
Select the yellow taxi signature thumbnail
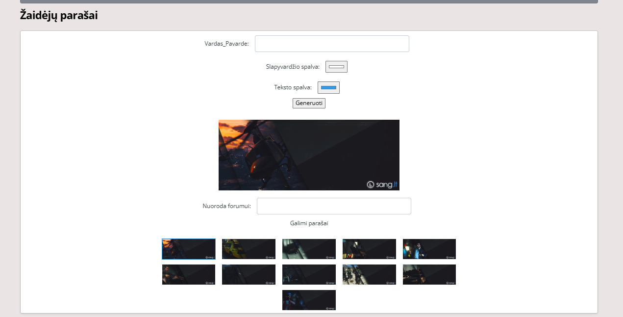(249, 249)
